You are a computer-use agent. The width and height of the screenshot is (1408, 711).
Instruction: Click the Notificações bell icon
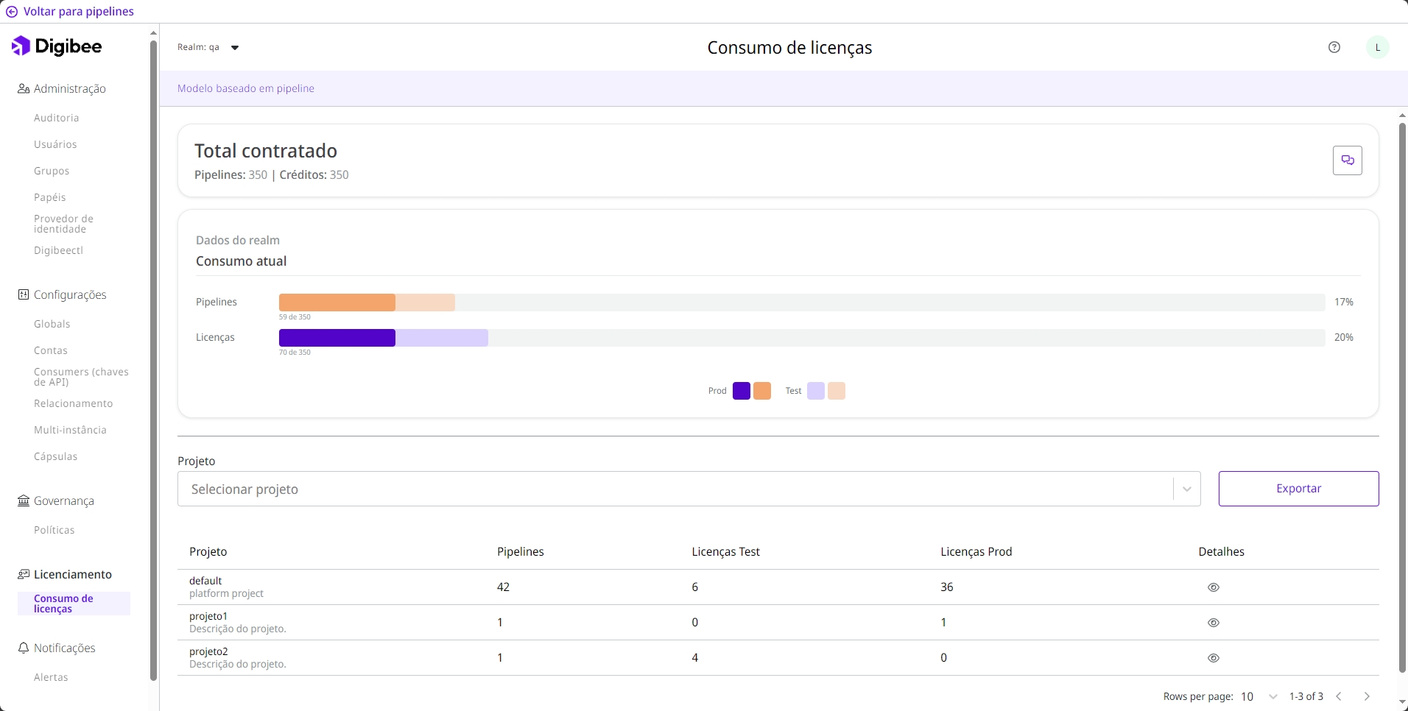point(24,648)
